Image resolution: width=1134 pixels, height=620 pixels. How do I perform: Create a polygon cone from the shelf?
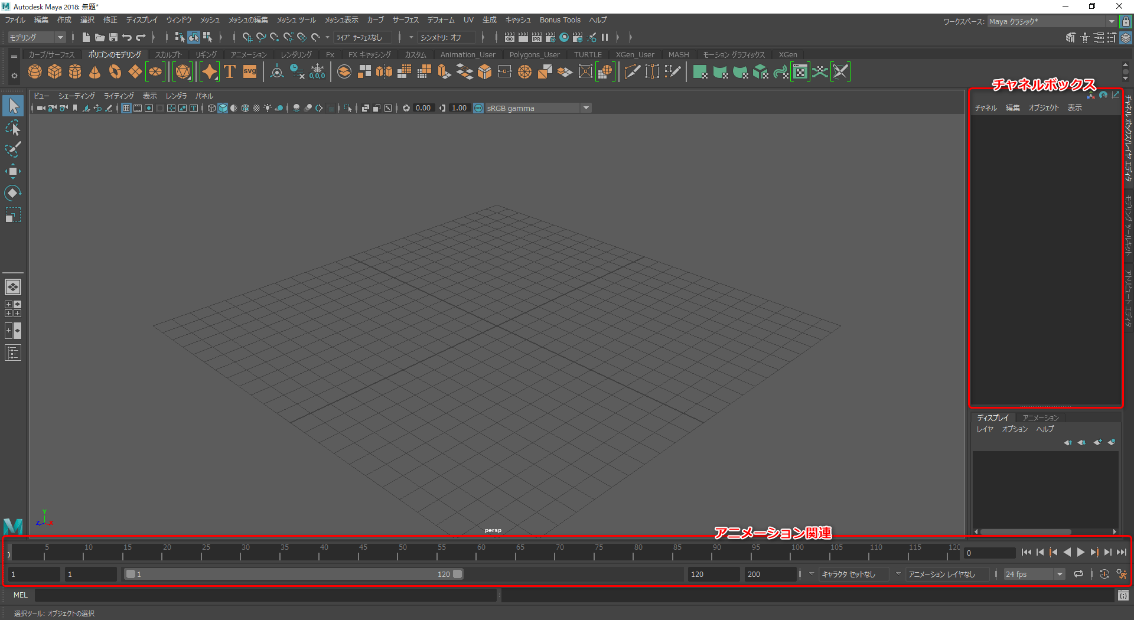(95, 72)
